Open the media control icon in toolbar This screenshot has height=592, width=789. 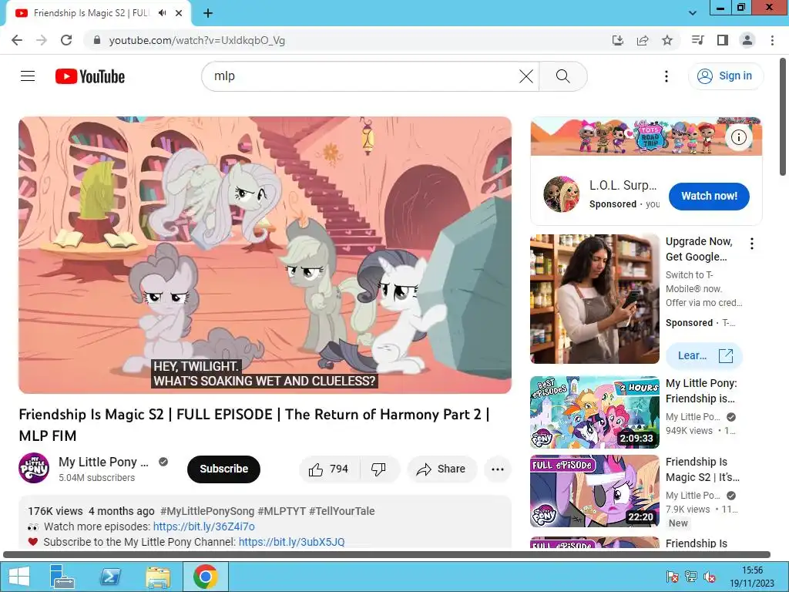pyautogui.click(x=697, y=40)
